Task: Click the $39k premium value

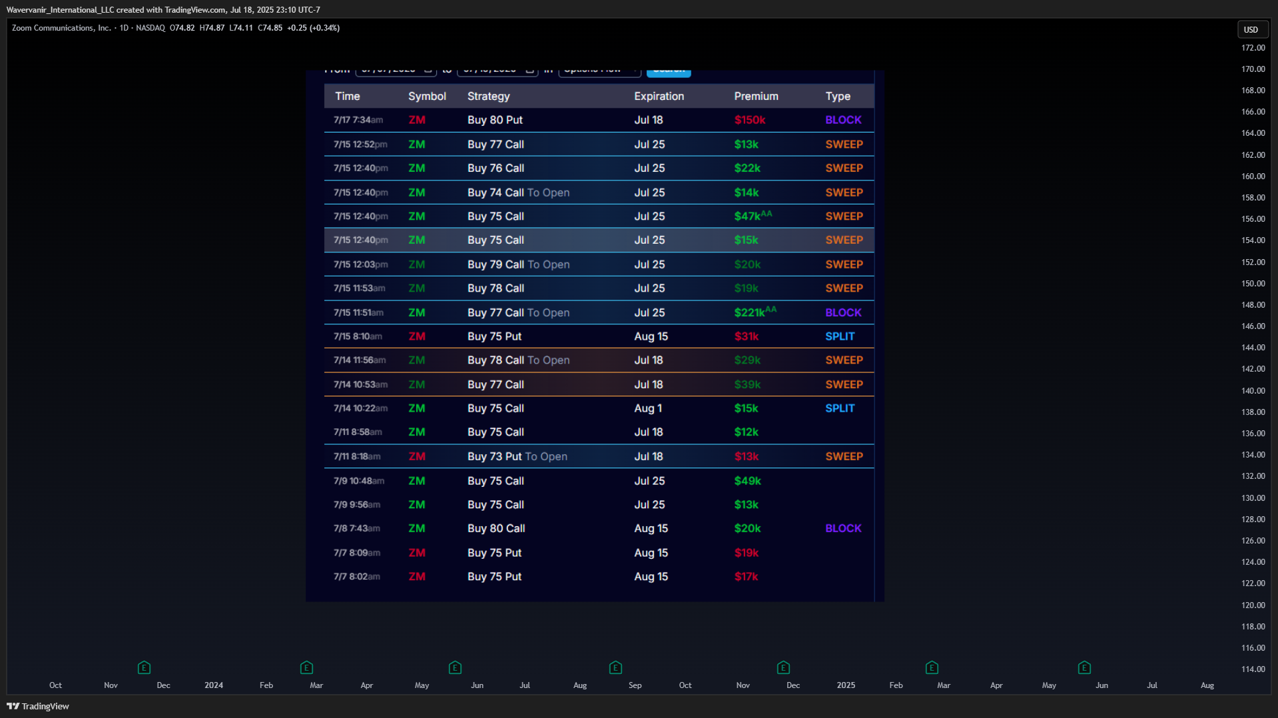Action: coord(747,384)
